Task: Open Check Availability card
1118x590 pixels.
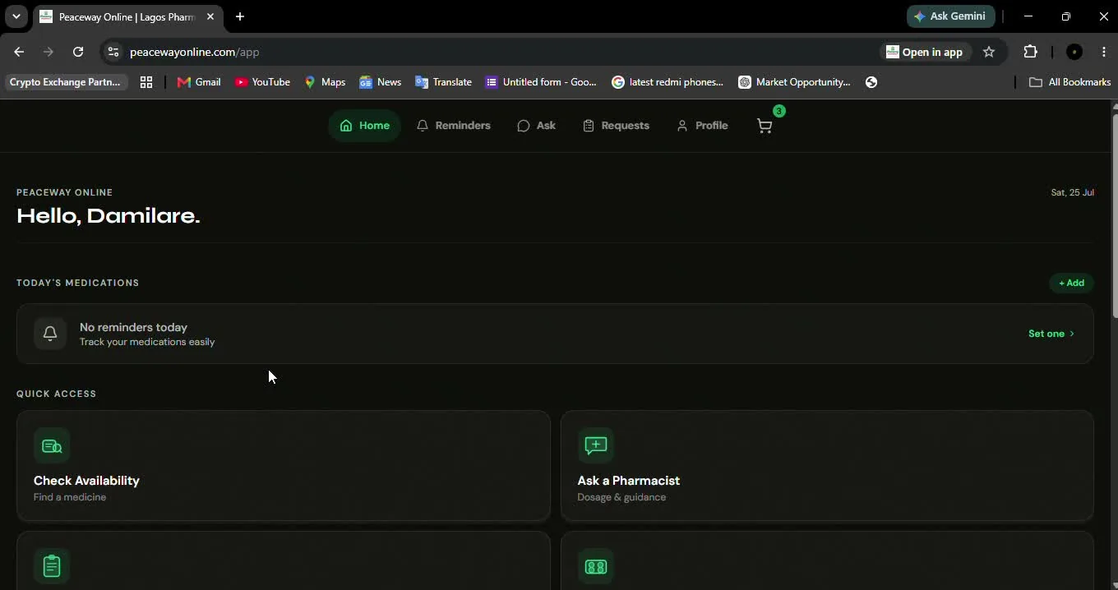Action: pos(283,466)
